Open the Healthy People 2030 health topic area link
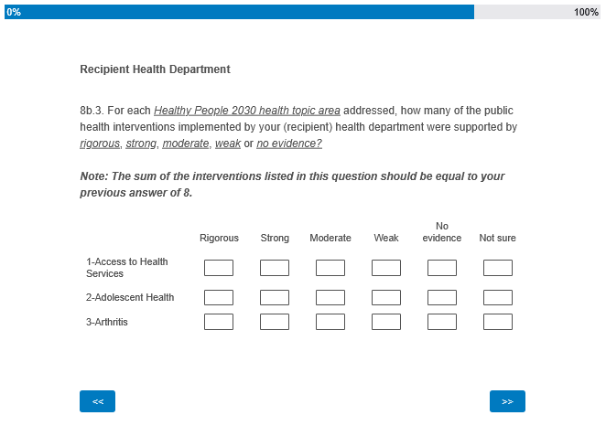 click(247, 111)
